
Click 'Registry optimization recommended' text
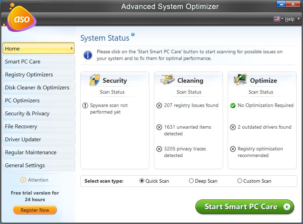point(260,152)
